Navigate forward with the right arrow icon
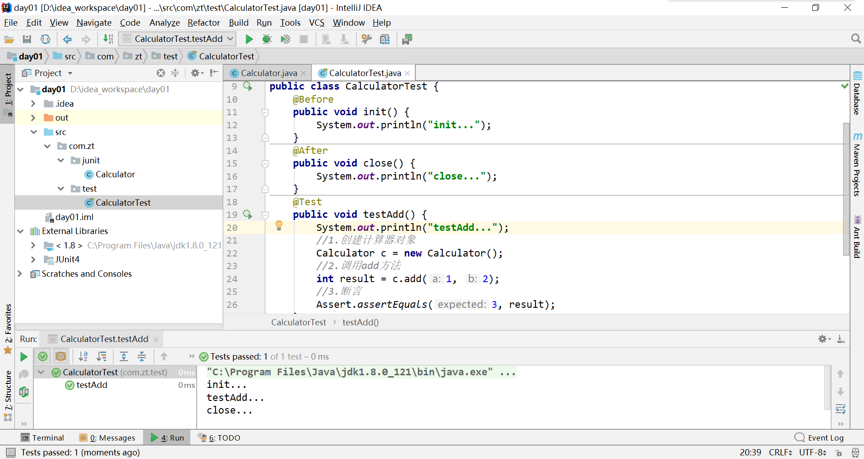This screenshot has height=459, width=864. [x=86, y=40]
